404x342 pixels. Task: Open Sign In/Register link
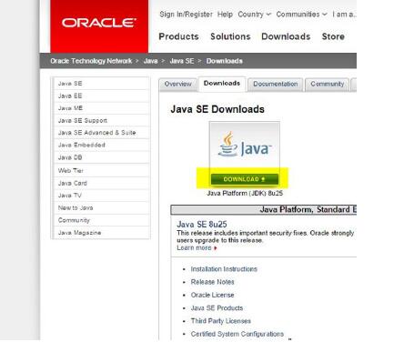pyautogui.click(x=186, y=15)
